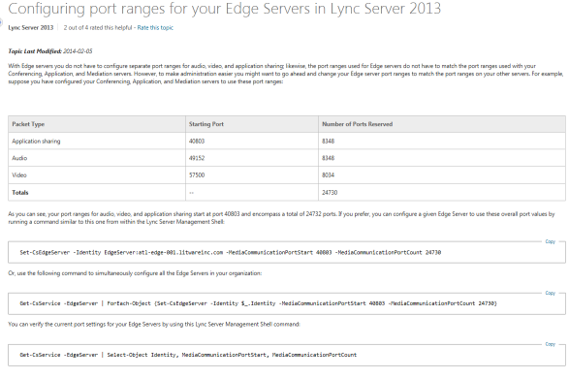Copy the Select-Object Identity verification command
569x379 pixels.
[551, 344]
